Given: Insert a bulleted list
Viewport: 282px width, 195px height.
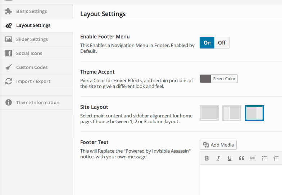Looking at the screenshot, I should point(264,158).
